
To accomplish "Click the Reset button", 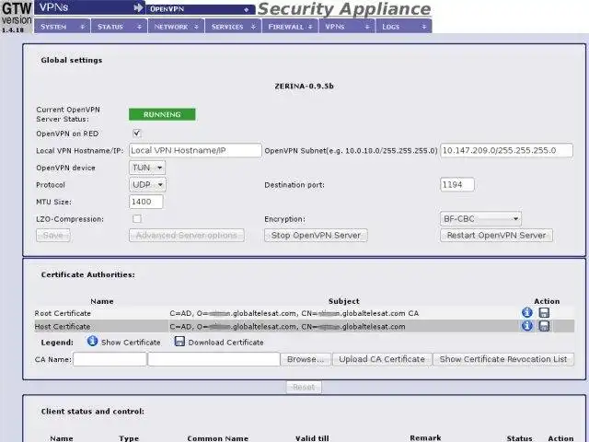I will [x=304, y=387].
